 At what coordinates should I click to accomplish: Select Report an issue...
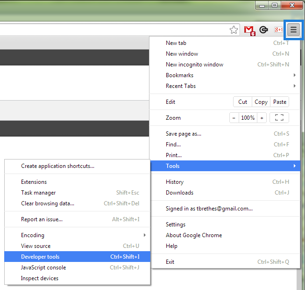pos(77,219)
